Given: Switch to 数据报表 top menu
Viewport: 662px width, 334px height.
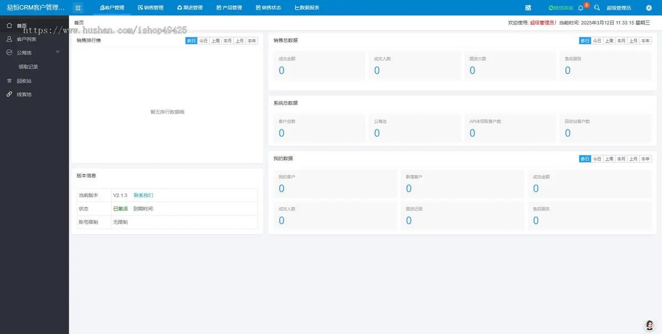Looking at the screenshot, I should click(307, 8).
